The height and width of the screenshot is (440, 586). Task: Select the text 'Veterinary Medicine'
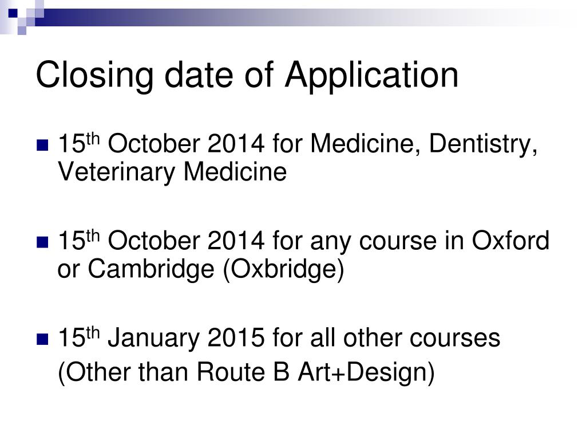pos(172,172)
